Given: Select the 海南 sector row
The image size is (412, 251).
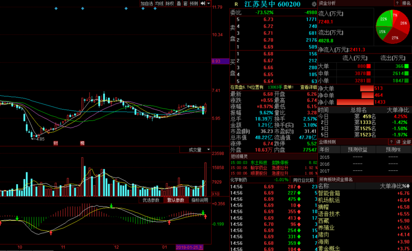Looking at the screenshot, I should 364,242.
